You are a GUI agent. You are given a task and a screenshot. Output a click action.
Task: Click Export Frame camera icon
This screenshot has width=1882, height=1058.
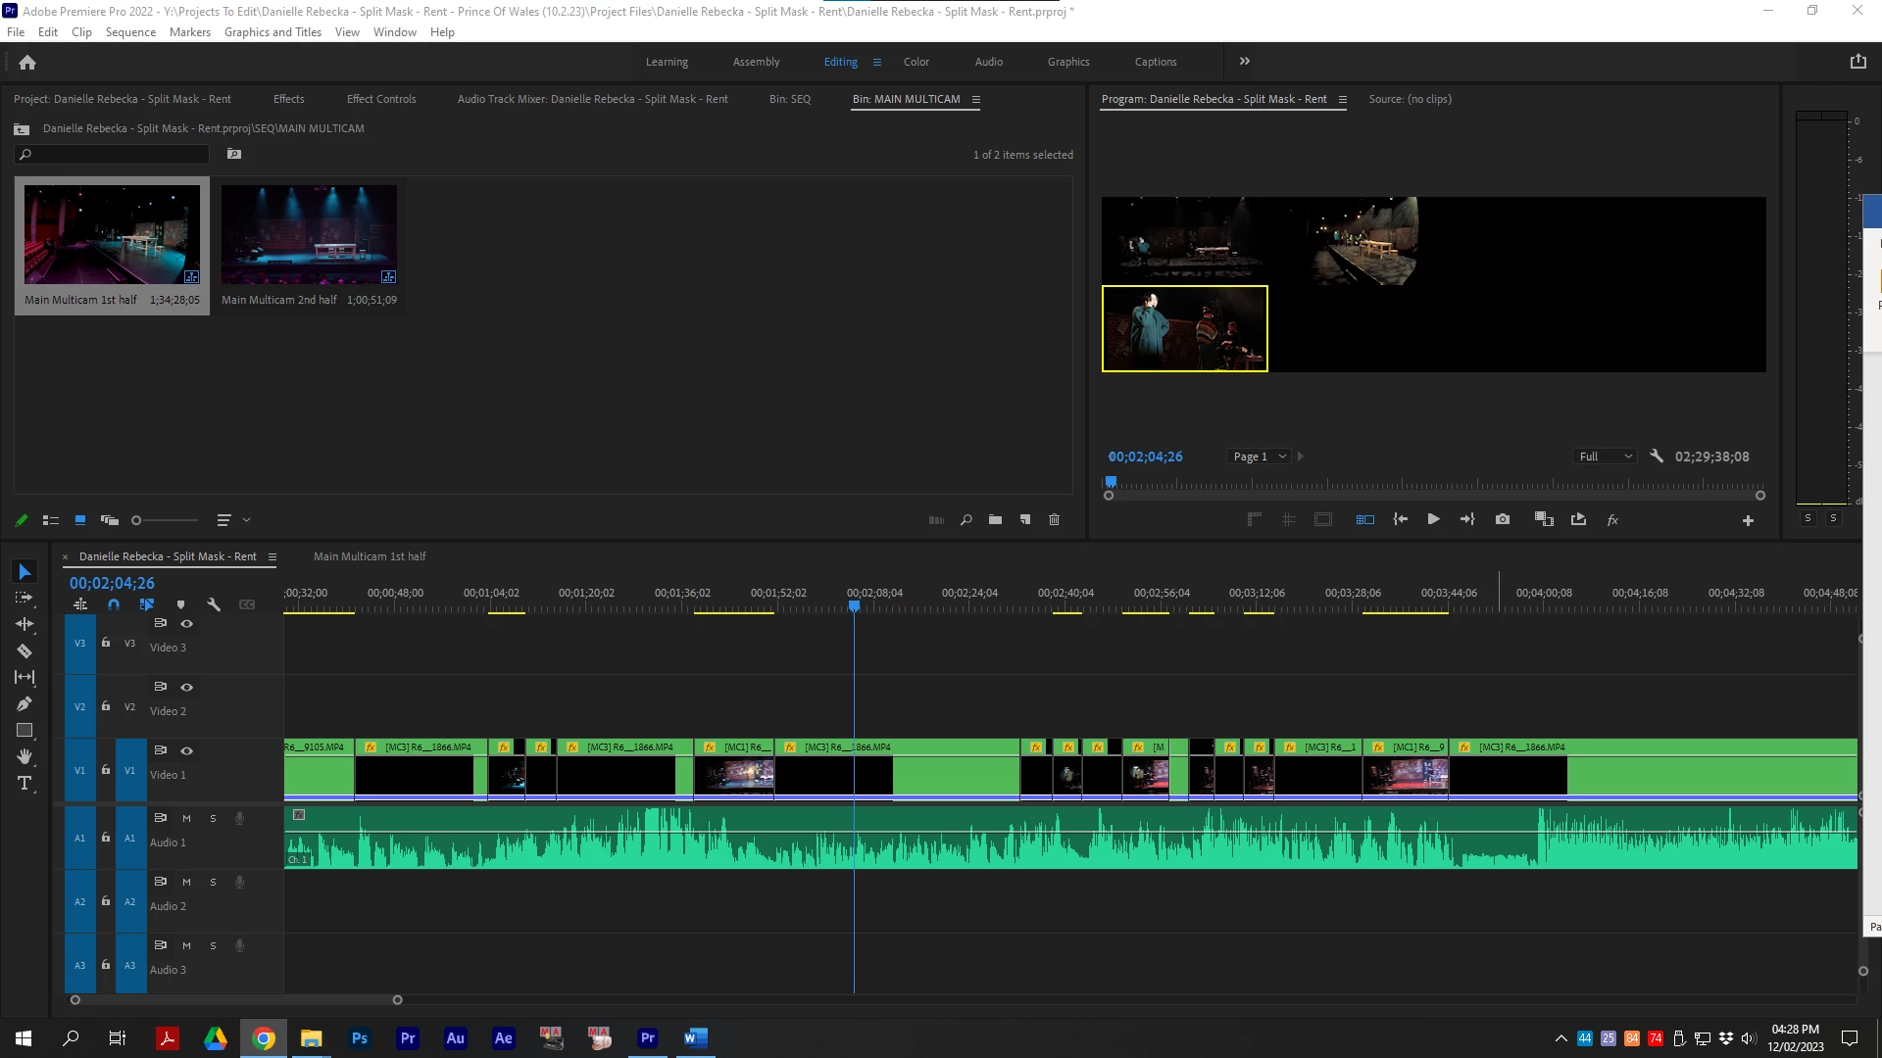pyautogui.click(x=1503, y=519)
